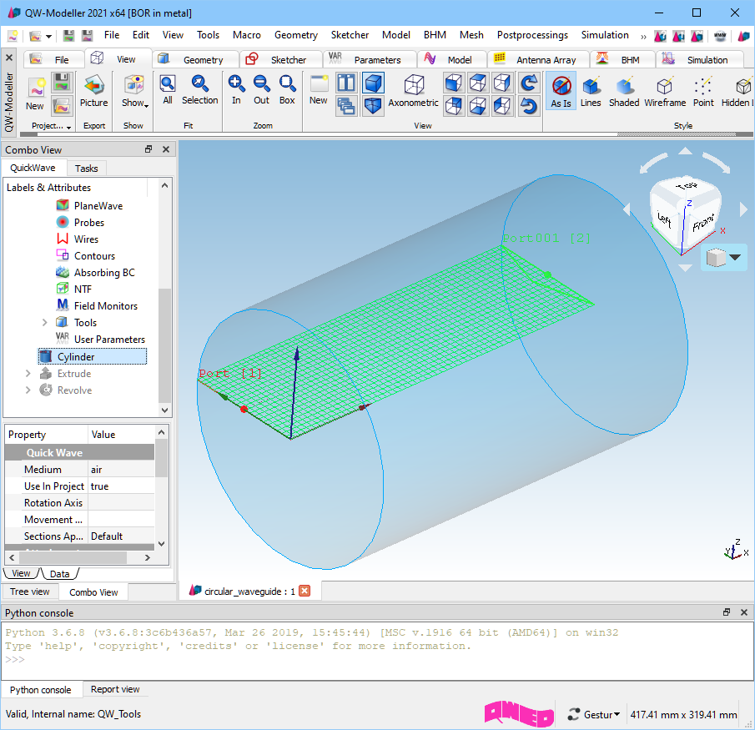Click the right arrow beside navigation cube

tap(743, 209)
